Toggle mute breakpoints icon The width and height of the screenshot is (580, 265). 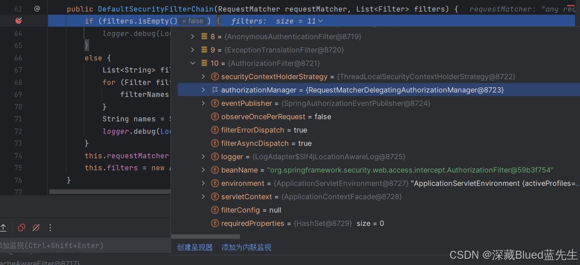pyautogui.click(x=36, y=228)
